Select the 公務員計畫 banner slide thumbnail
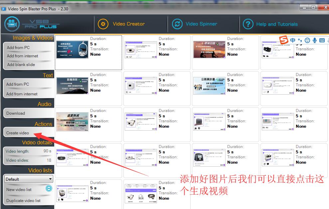The image size is (329, 209). coord(209,86)
